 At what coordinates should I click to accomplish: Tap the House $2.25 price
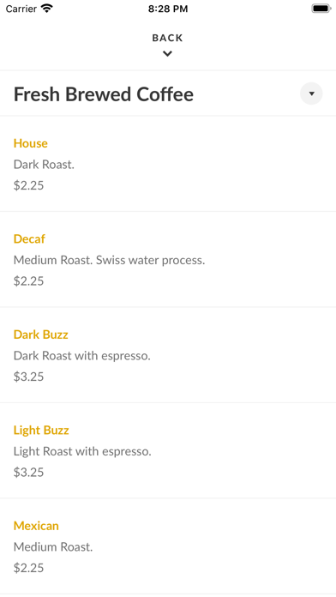click(x=28, y=185)
